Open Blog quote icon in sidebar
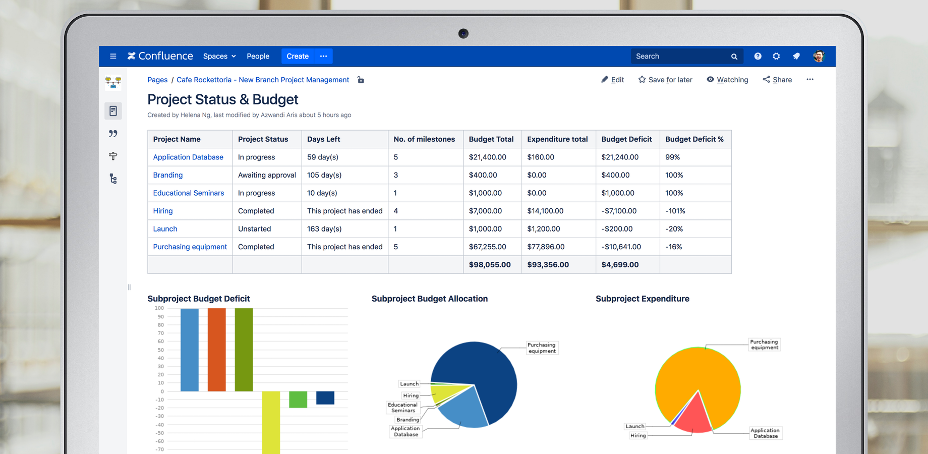This screenshot has width=928, height=454. (113, 134)
